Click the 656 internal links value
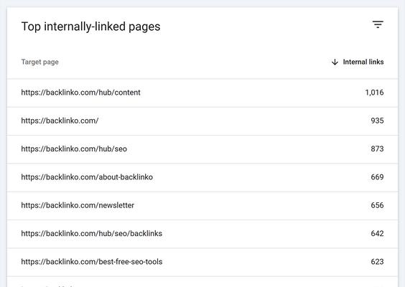Viewport: 405px width, 287px height. point(377,205)
